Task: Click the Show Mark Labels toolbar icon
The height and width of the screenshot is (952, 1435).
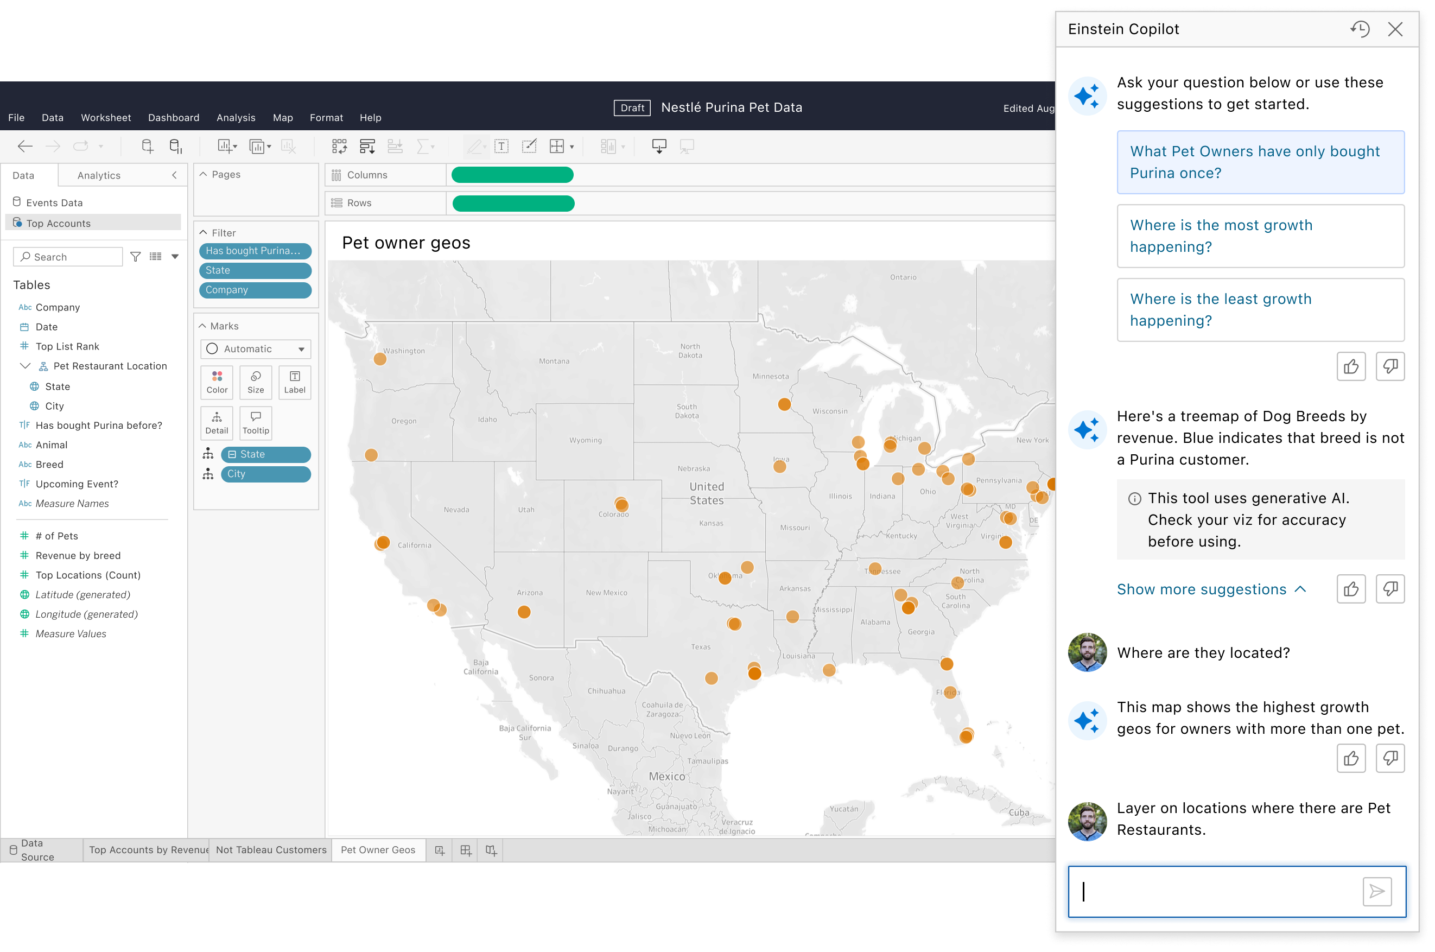Action: pos(501,145)
